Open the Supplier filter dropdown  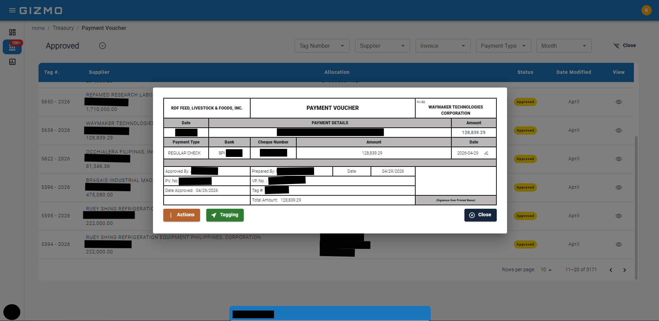[382, 46]
